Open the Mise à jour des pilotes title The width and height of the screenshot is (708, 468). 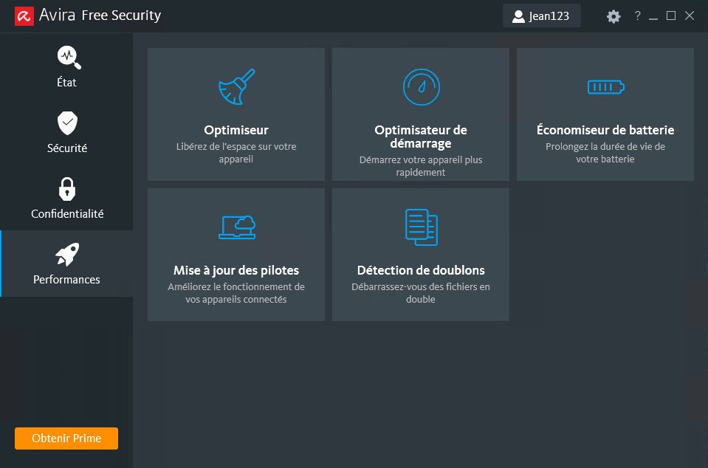tap(236, 270)
